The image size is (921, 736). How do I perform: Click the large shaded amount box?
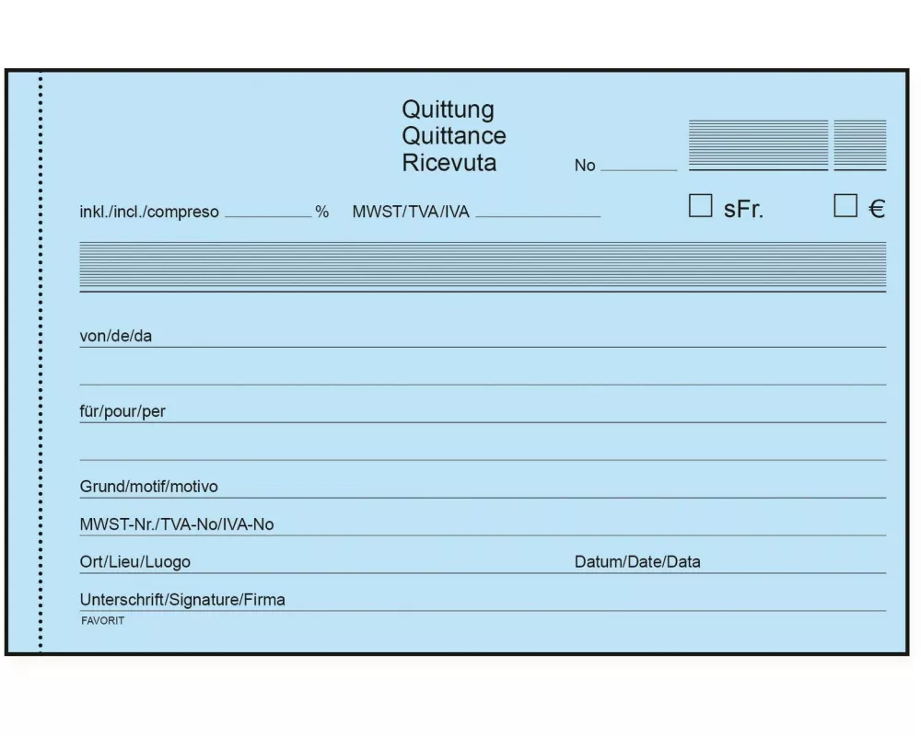(758, 144)
